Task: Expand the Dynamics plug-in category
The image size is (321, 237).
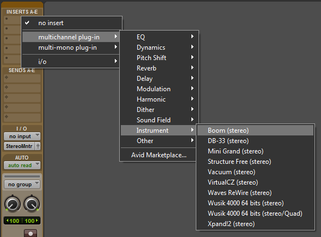Action: [159, 48]
